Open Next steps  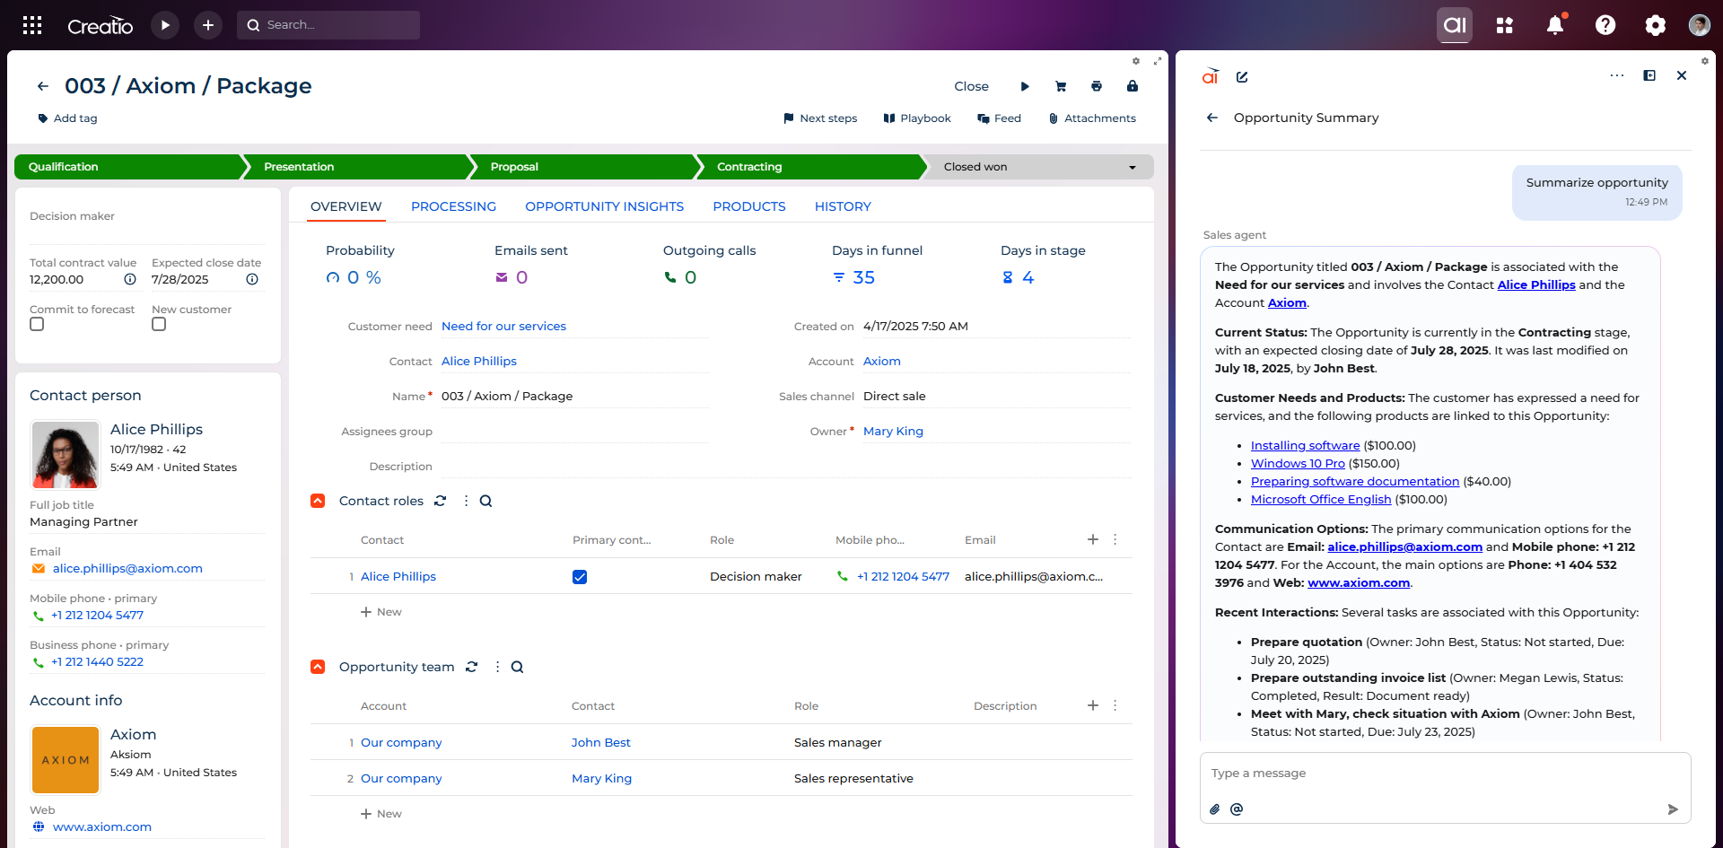tap(820, 118)
